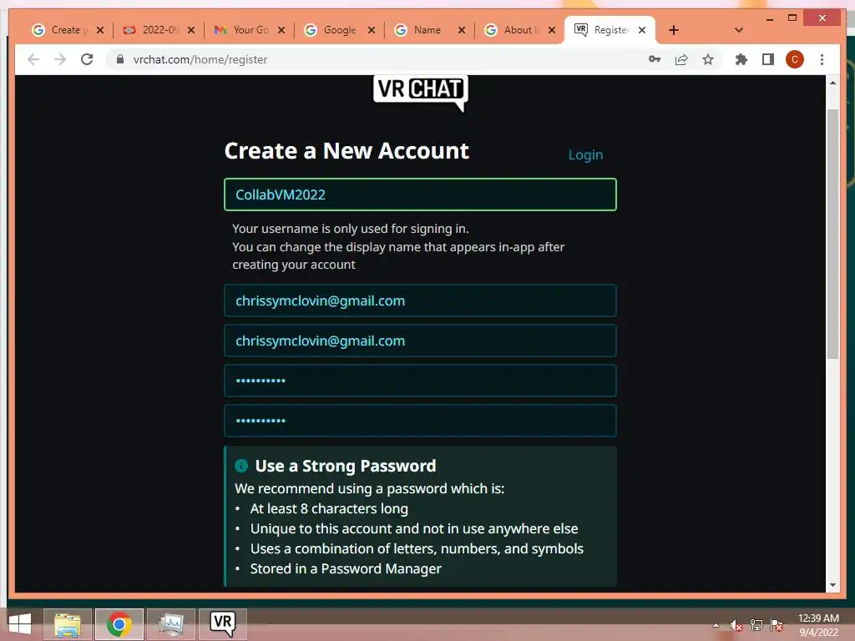Show hidden tray icons arrow

[x=716, y=625]
